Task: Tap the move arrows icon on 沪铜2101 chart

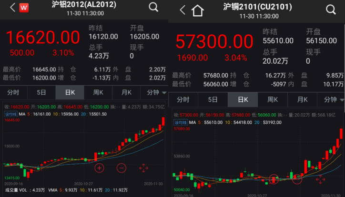Action: pos(320,179)
